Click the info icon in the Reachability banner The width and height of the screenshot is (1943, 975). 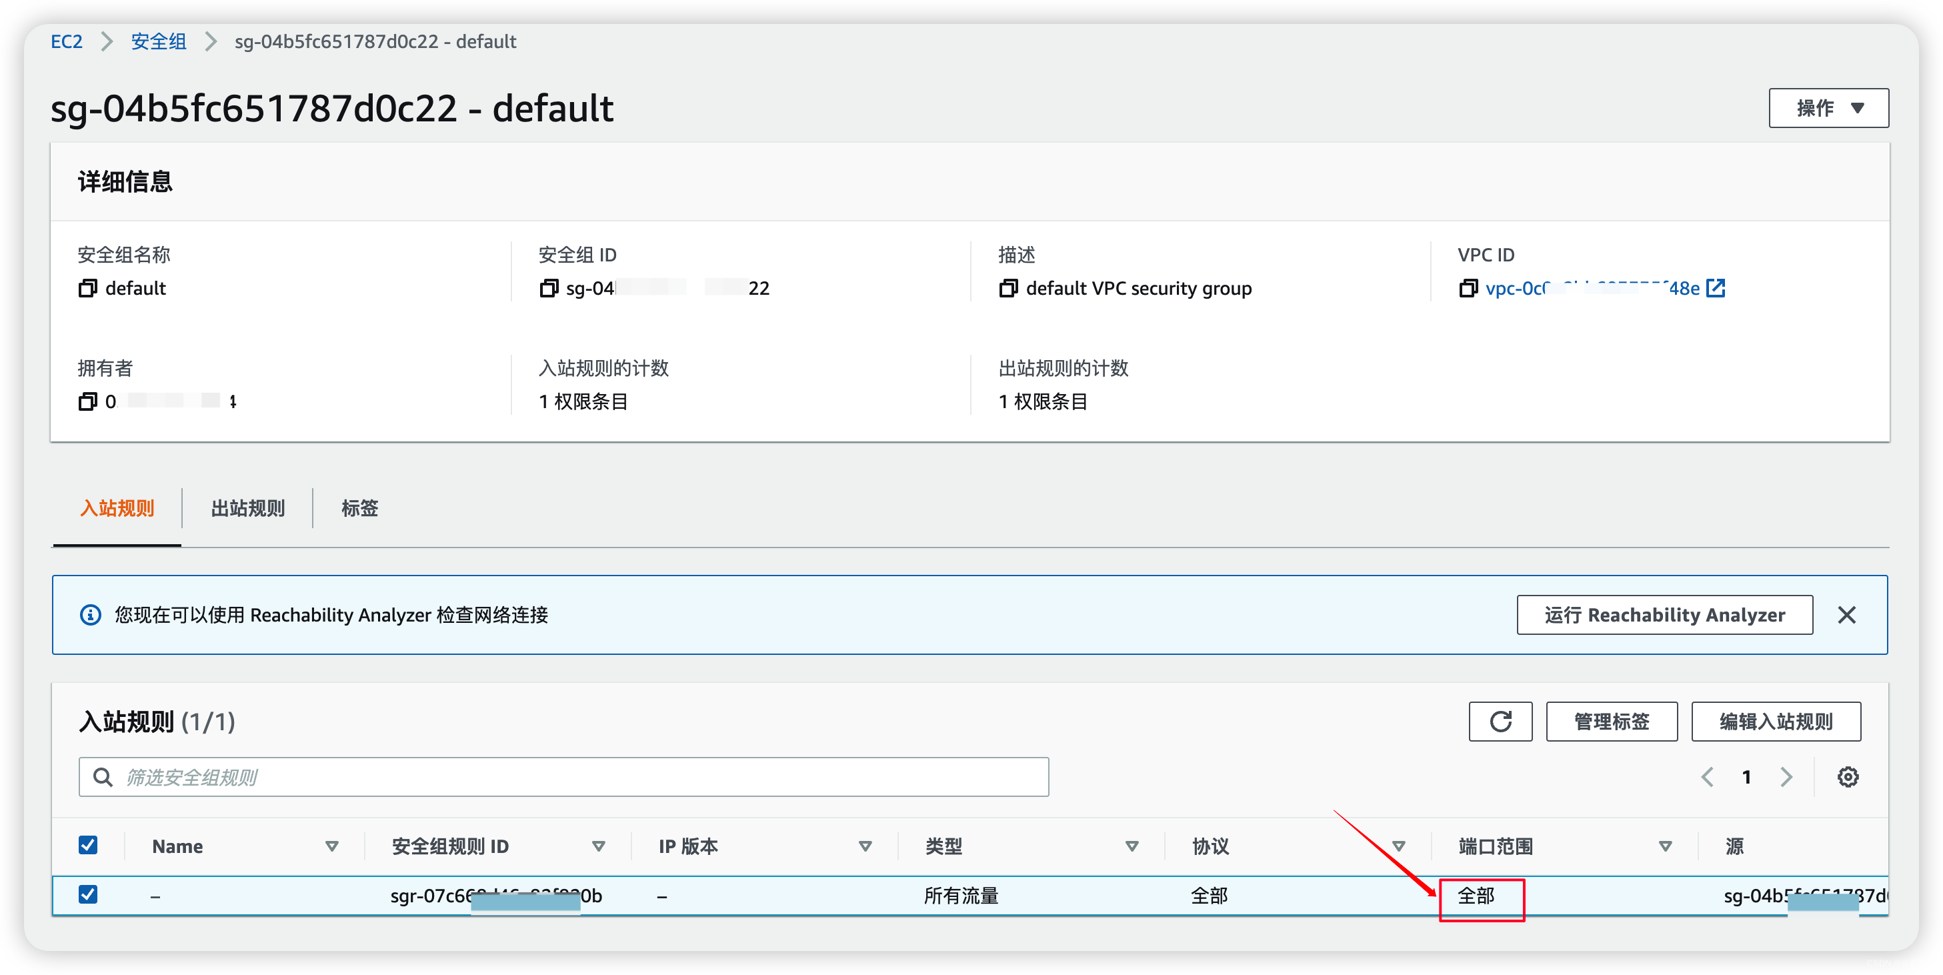(x=91, y=615)
